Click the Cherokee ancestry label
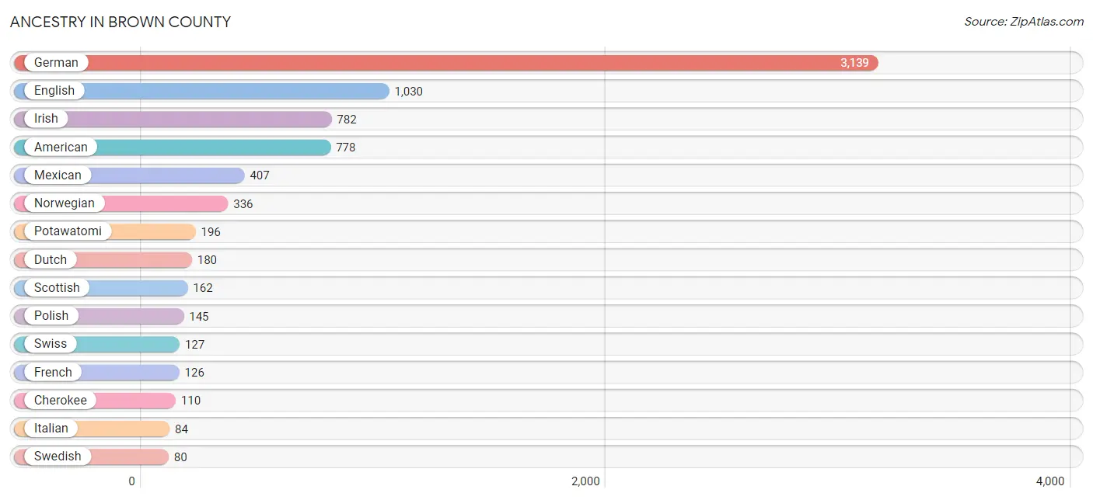Screen dimensions: 1093x500 61,401
